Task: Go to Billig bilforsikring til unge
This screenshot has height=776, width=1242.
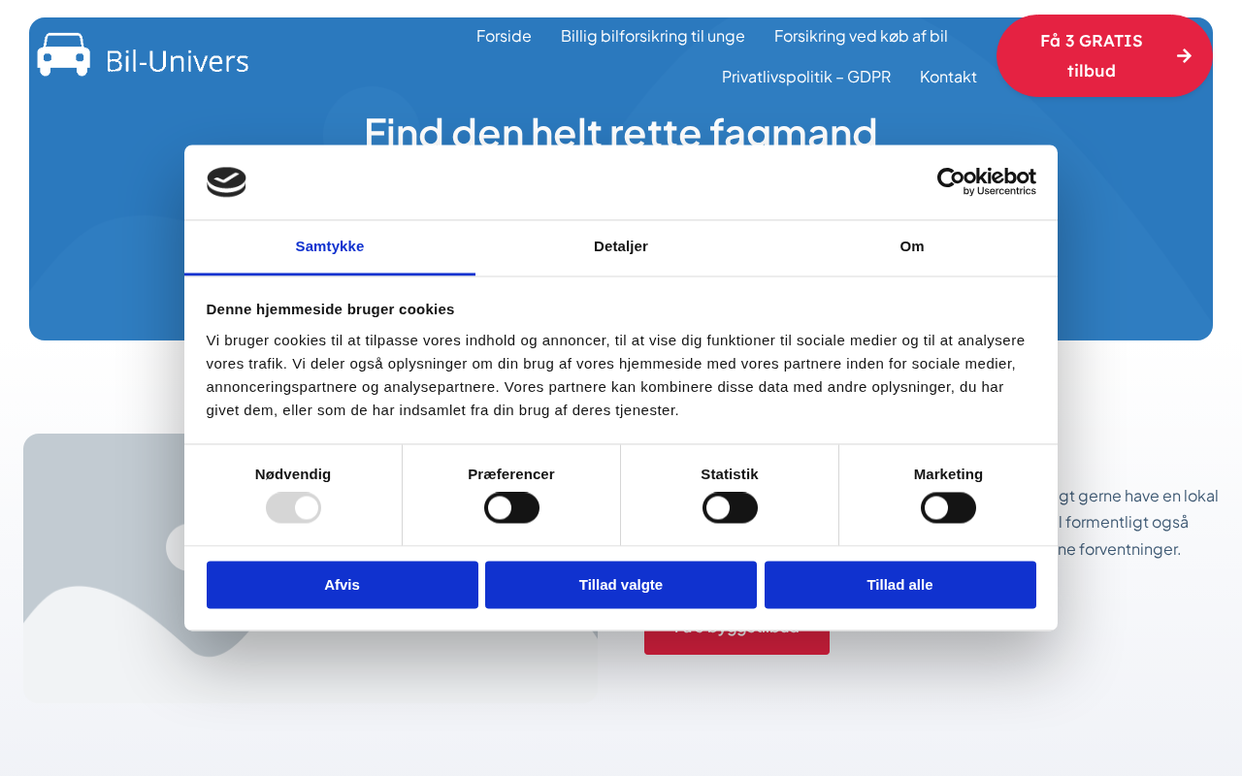Action: pos(653,36)
